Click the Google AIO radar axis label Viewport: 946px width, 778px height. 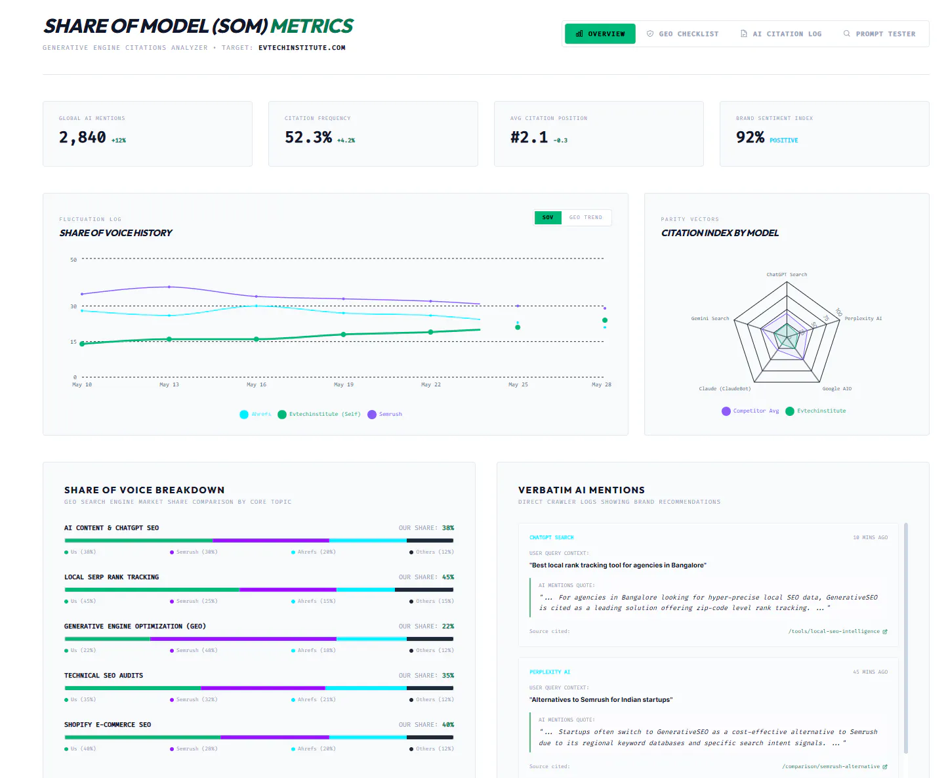tap(837, 389)
